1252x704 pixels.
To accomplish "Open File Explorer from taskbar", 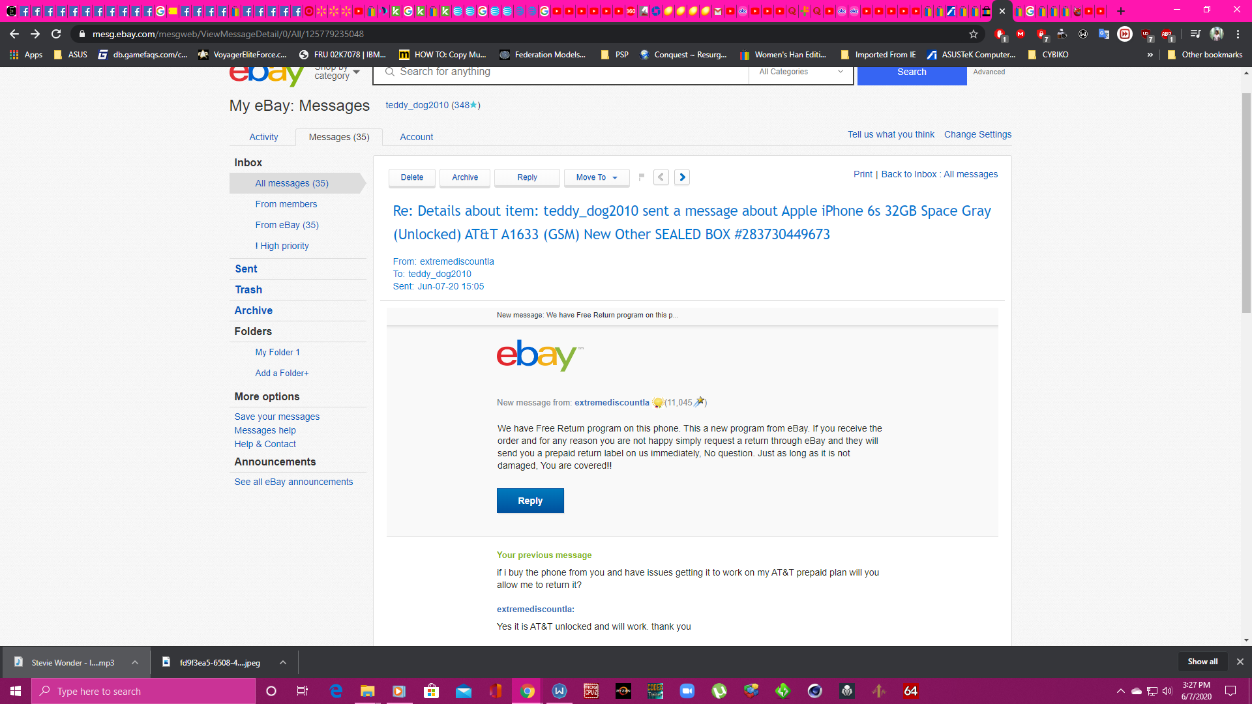I will click(368, 691).
